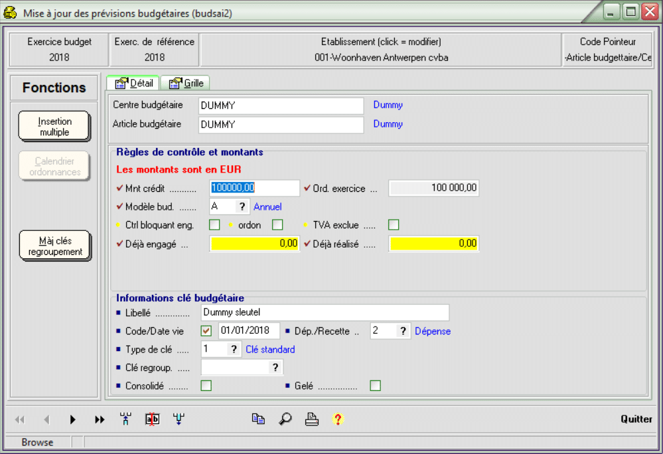This screenshot has height=454, width=663.
Task: Open the Modèle bud. lookup question mark
Action: click(x=242, y=206)
